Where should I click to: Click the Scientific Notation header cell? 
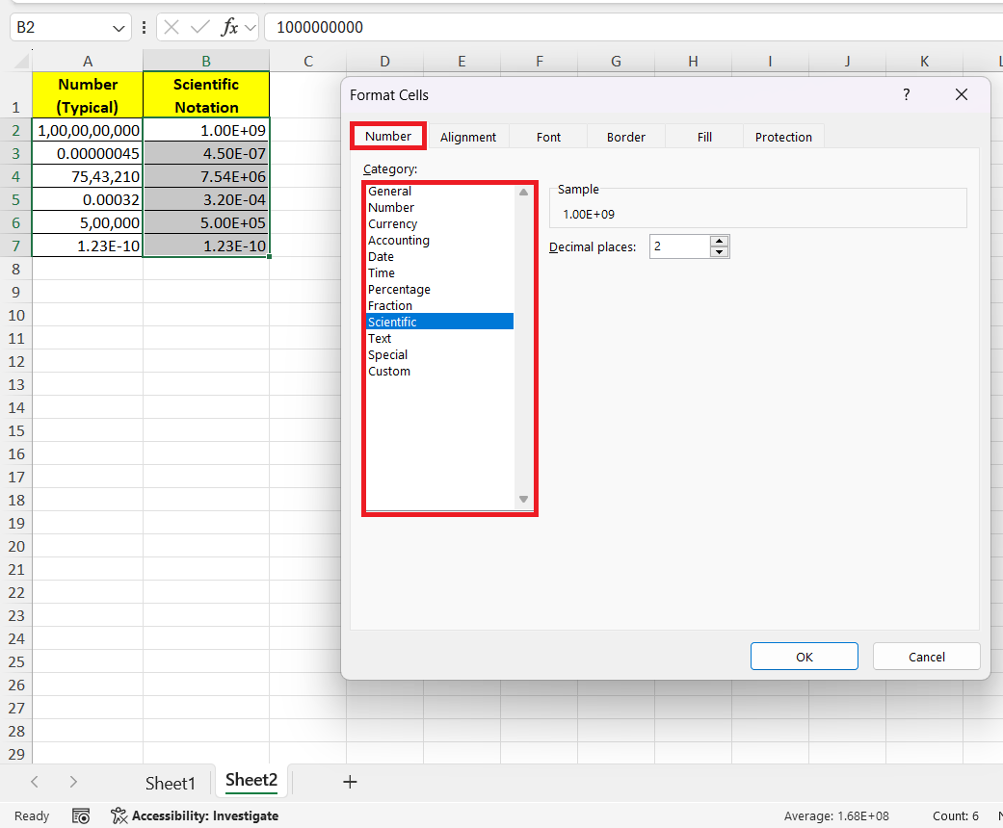[206, 95]
